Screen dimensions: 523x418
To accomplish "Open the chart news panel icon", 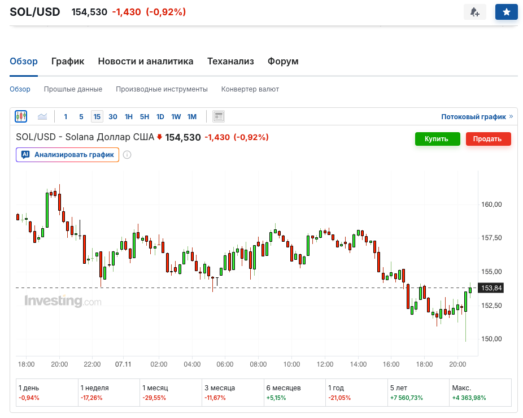I will (x=219, y=117).
